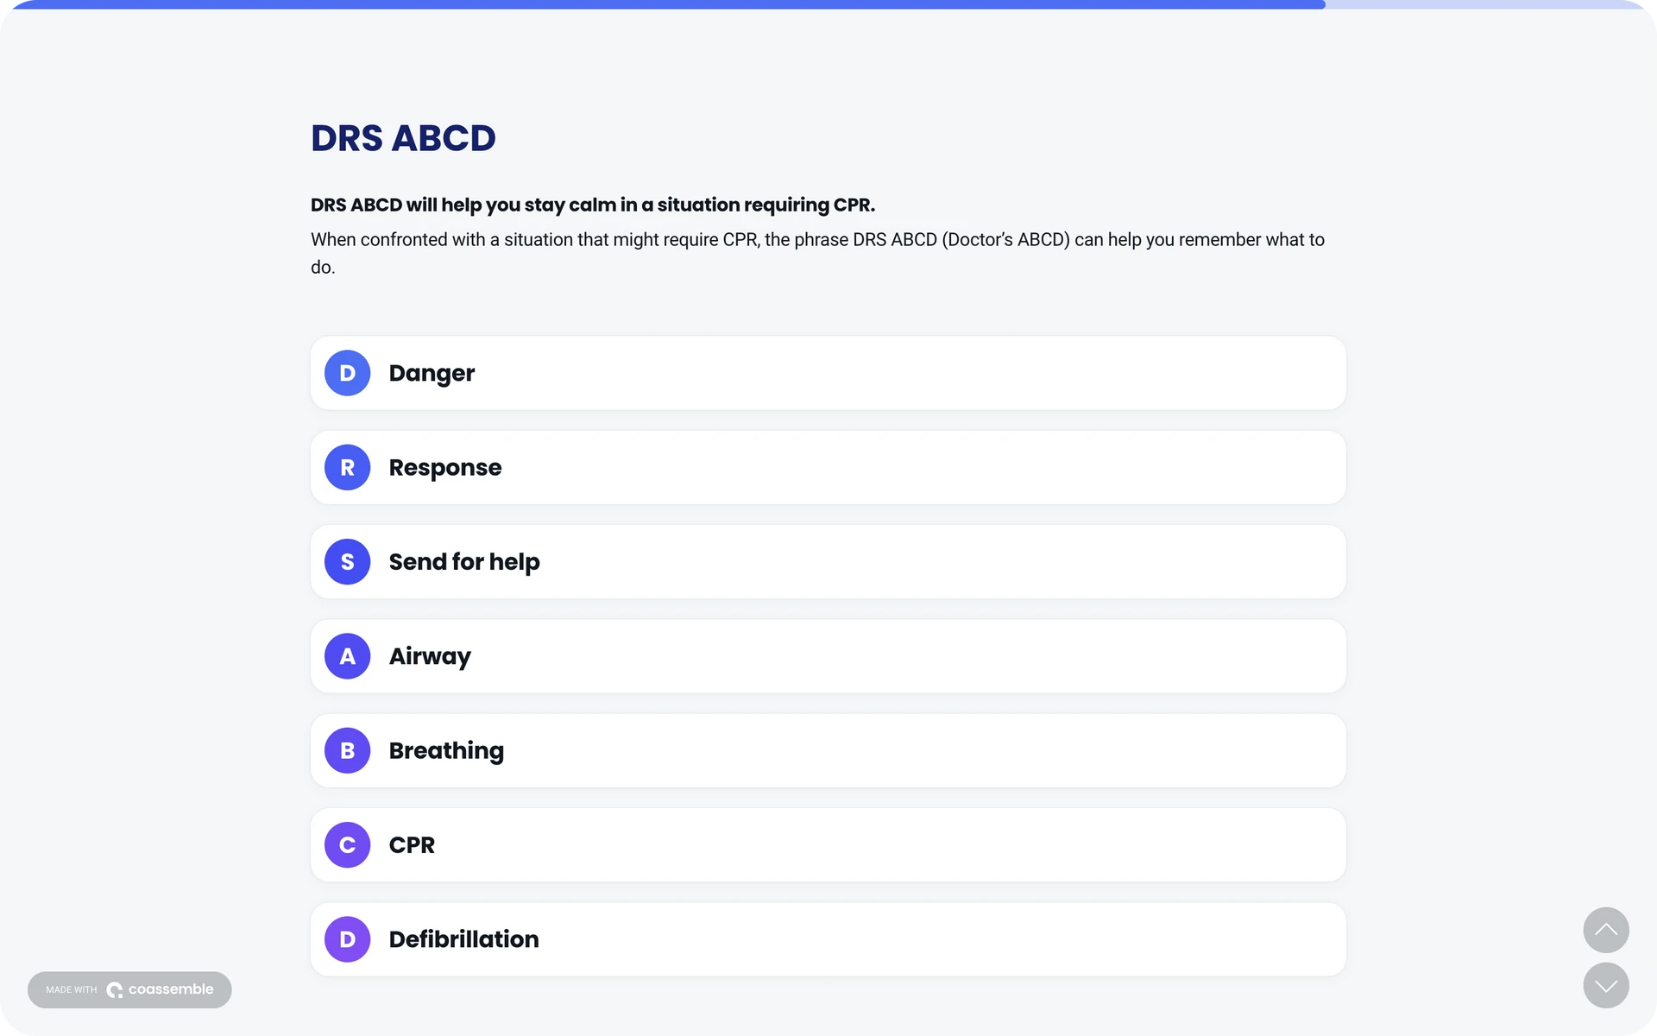
Task: Expand the Response section
Action: (x=828, y=467)
